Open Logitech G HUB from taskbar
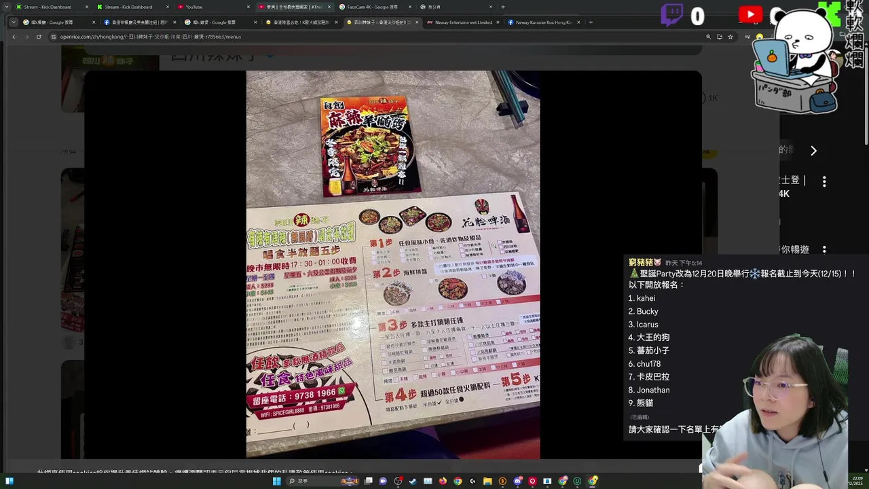The width and height of the screenshot is (869, 489). click(x=473, y=481)
